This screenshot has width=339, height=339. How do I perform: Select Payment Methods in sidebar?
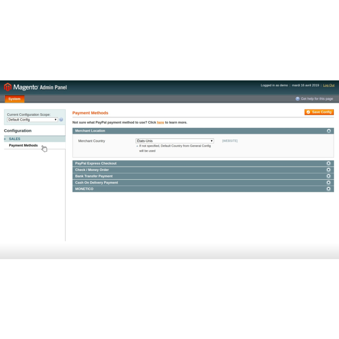(23, 145)
